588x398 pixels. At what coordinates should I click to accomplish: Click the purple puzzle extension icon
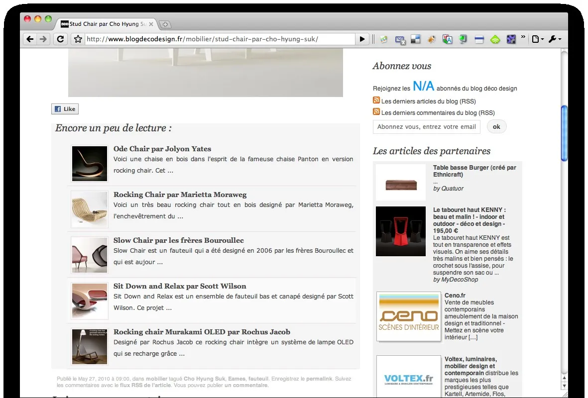[511, 39]
